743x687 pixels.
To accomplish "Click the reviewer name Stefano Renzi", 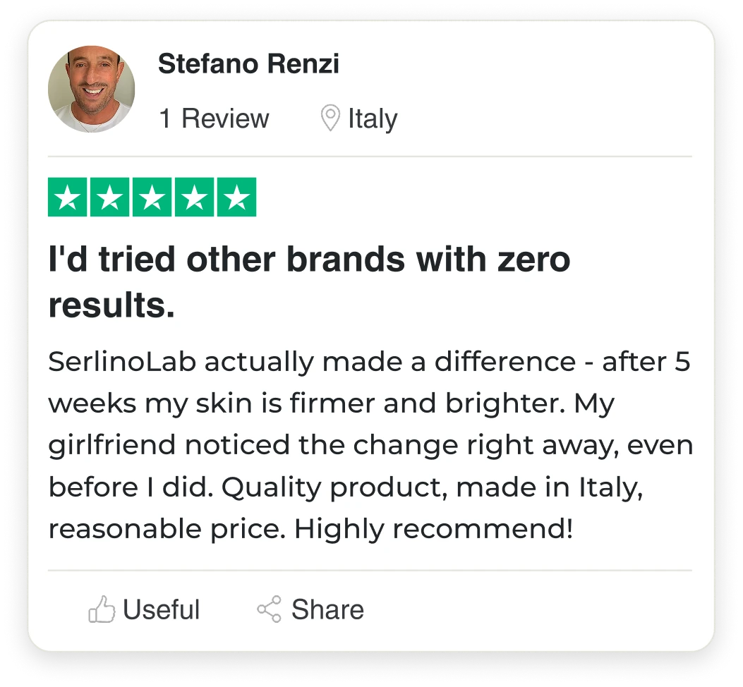I will 248,64.
